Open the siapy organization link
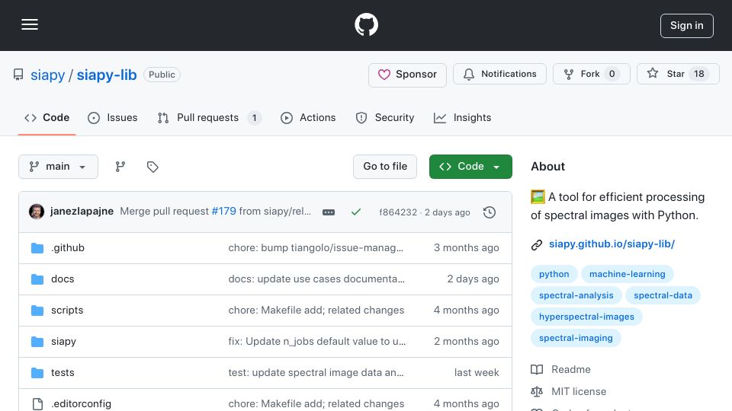This screenshot has height=411, width=732. [47, 75]
